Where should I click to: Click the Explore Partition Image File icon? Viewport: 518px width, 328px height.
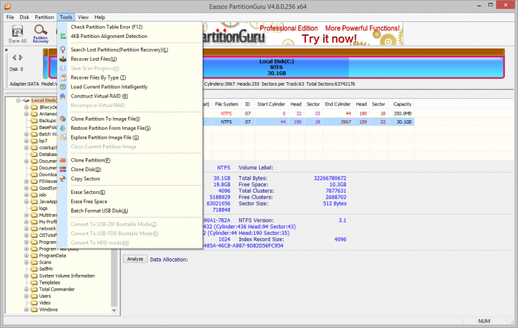(x=63, y=137)
